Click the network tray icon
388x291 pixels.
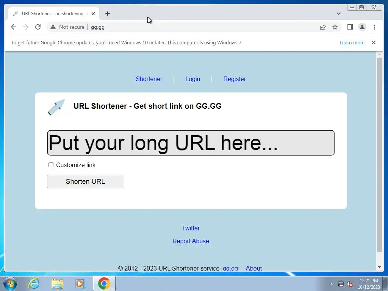341,284
